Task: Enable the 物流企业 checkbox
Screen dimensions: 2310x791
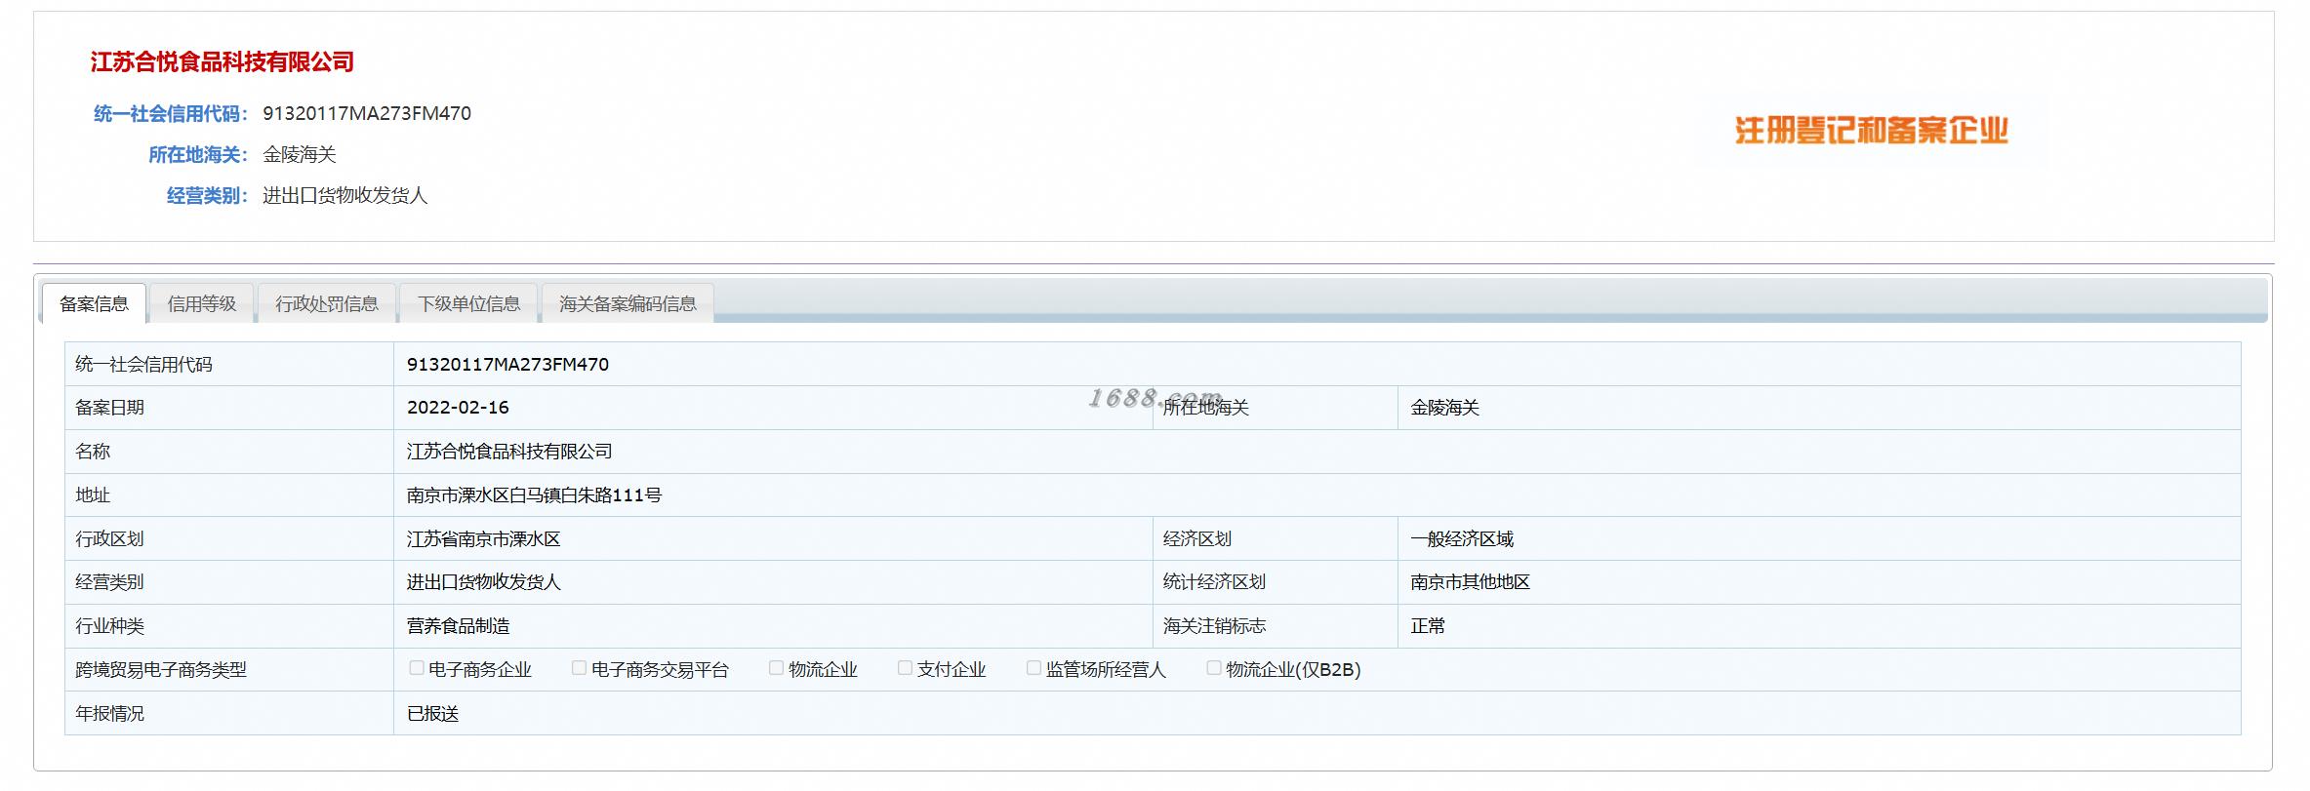Action: pyautogui.click(x=776, y=668)
